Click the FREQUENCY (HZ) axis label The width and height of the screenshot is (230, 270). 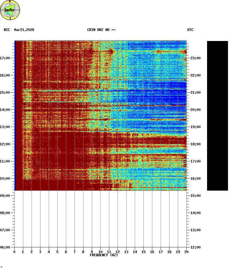[x=104, y=255]
